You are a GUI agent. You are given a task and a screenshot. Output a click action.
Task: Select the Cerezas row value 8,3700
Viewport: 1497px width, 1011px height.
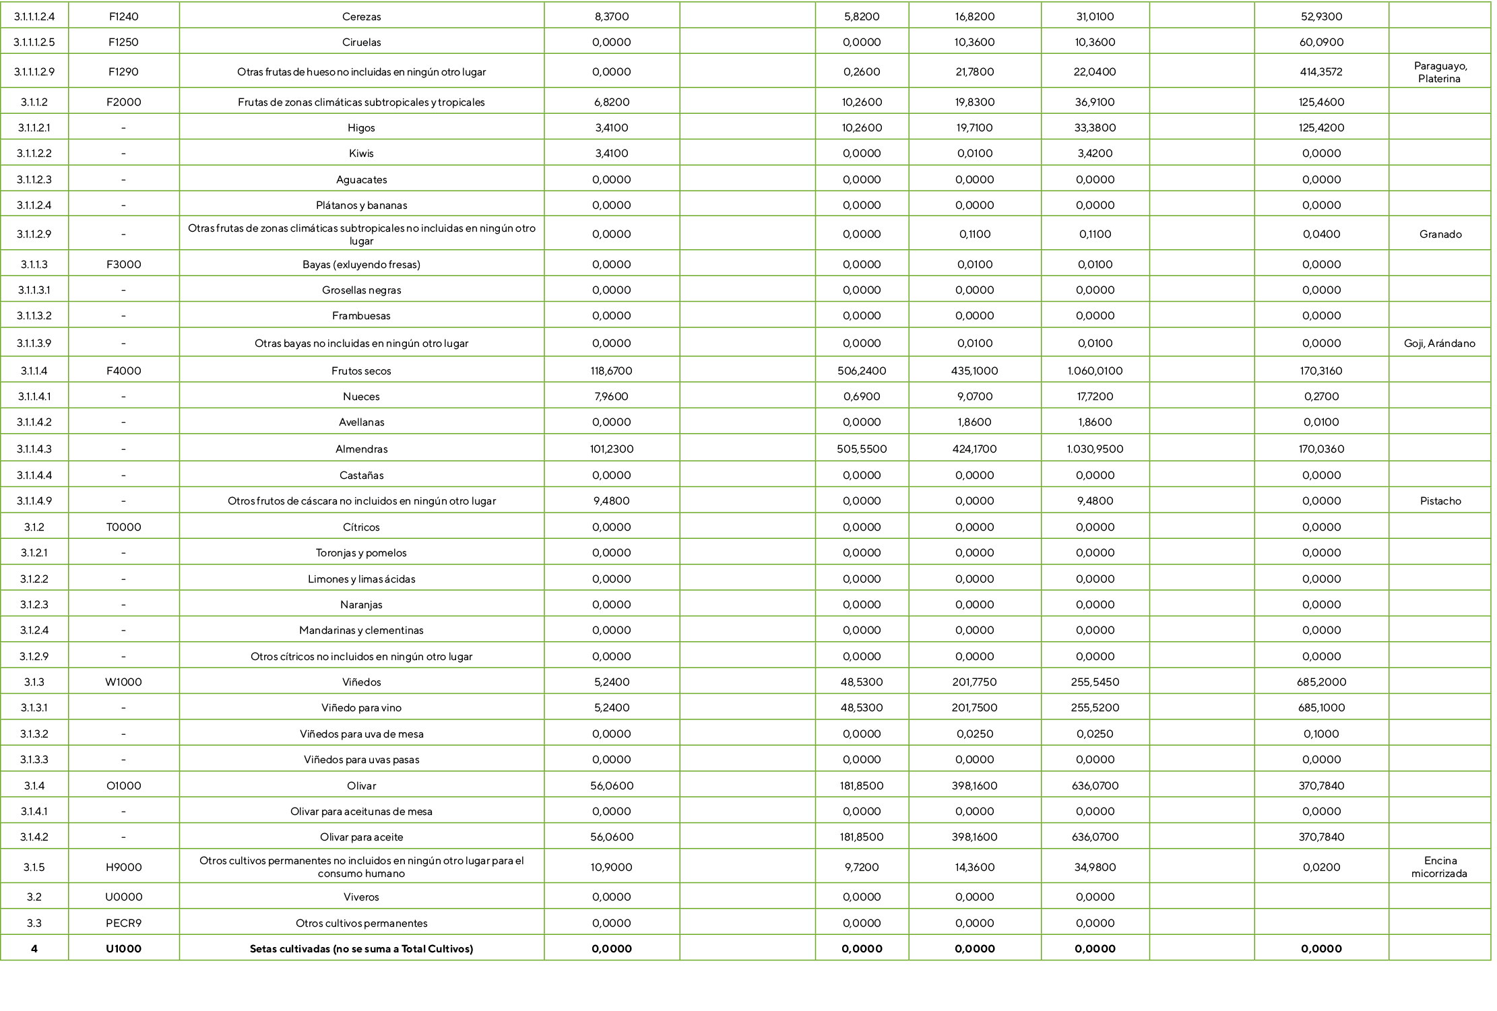point(612,16)
